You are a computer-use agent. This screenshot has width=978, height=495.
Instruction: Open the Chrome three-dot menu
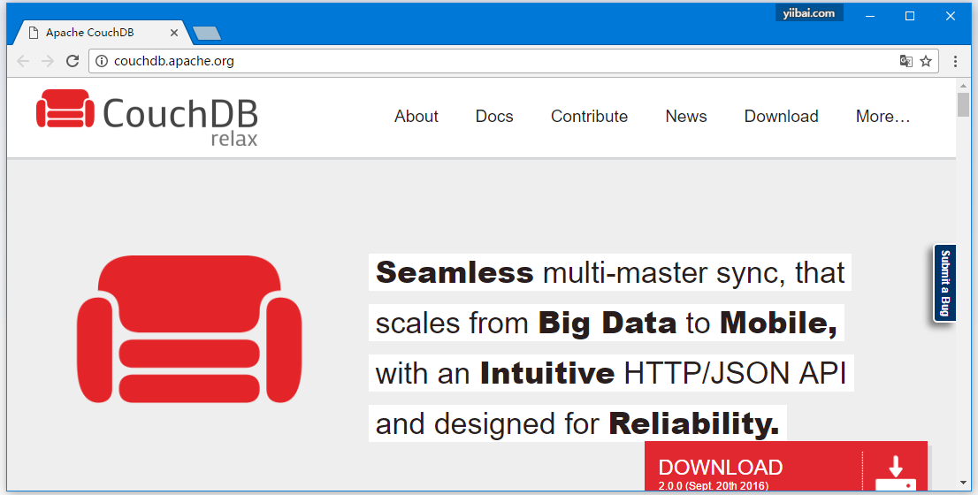point(955,62)
